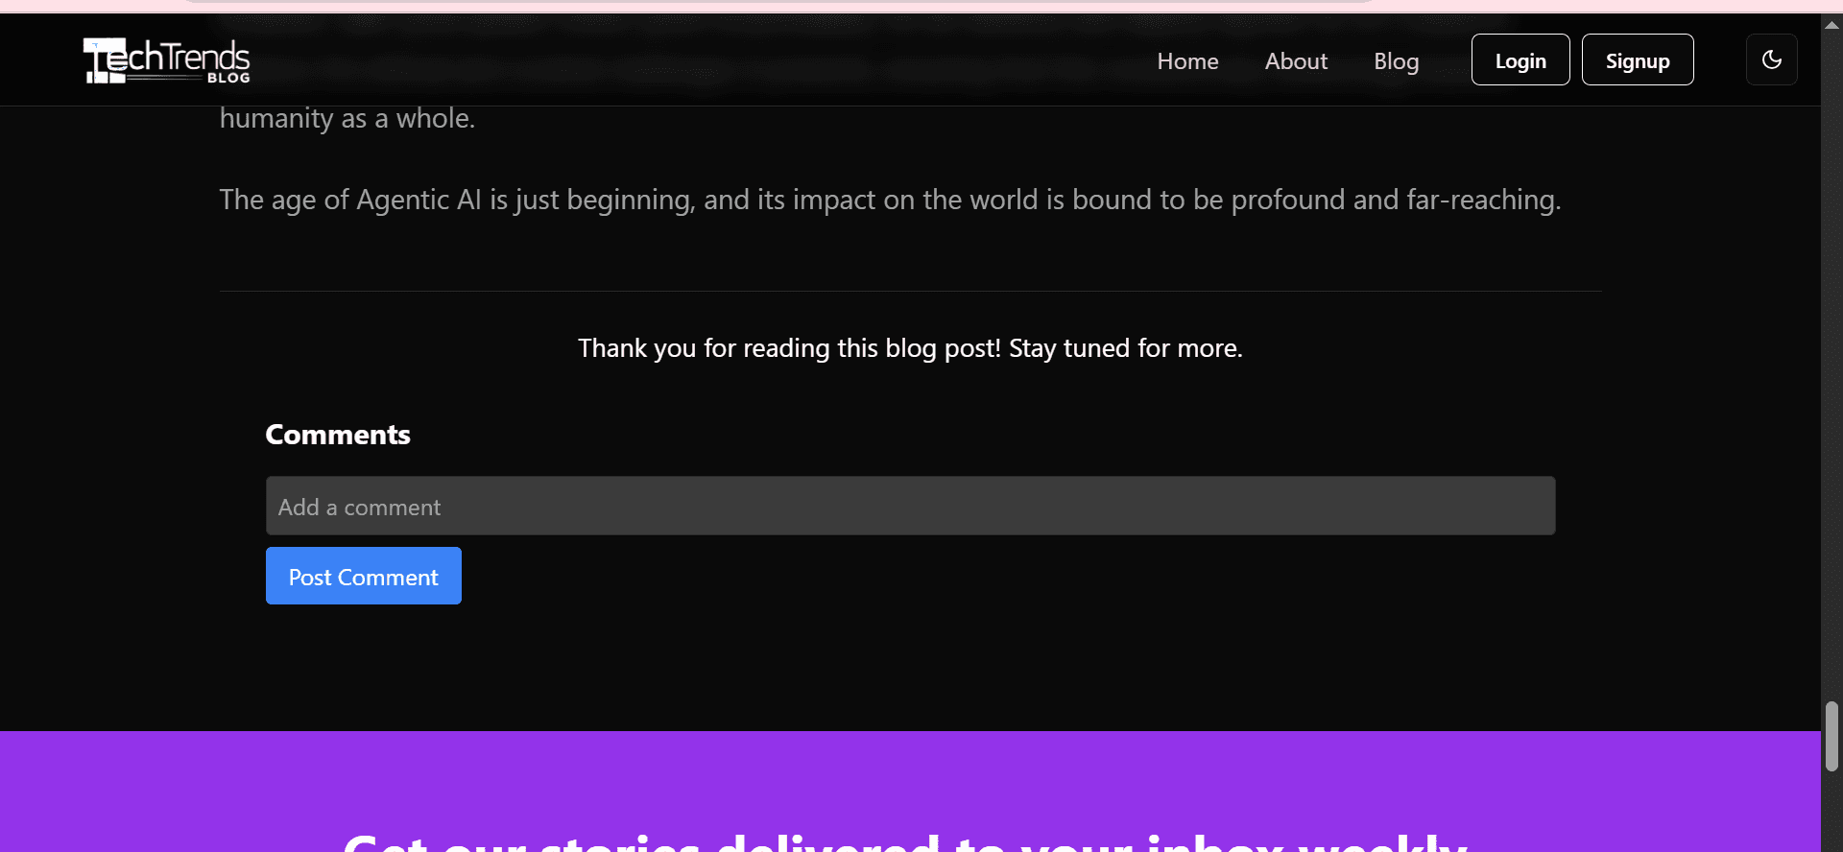1843x852 pixels.
Task: Submit with the Post Comment button
Action: [x=363, y=577]
